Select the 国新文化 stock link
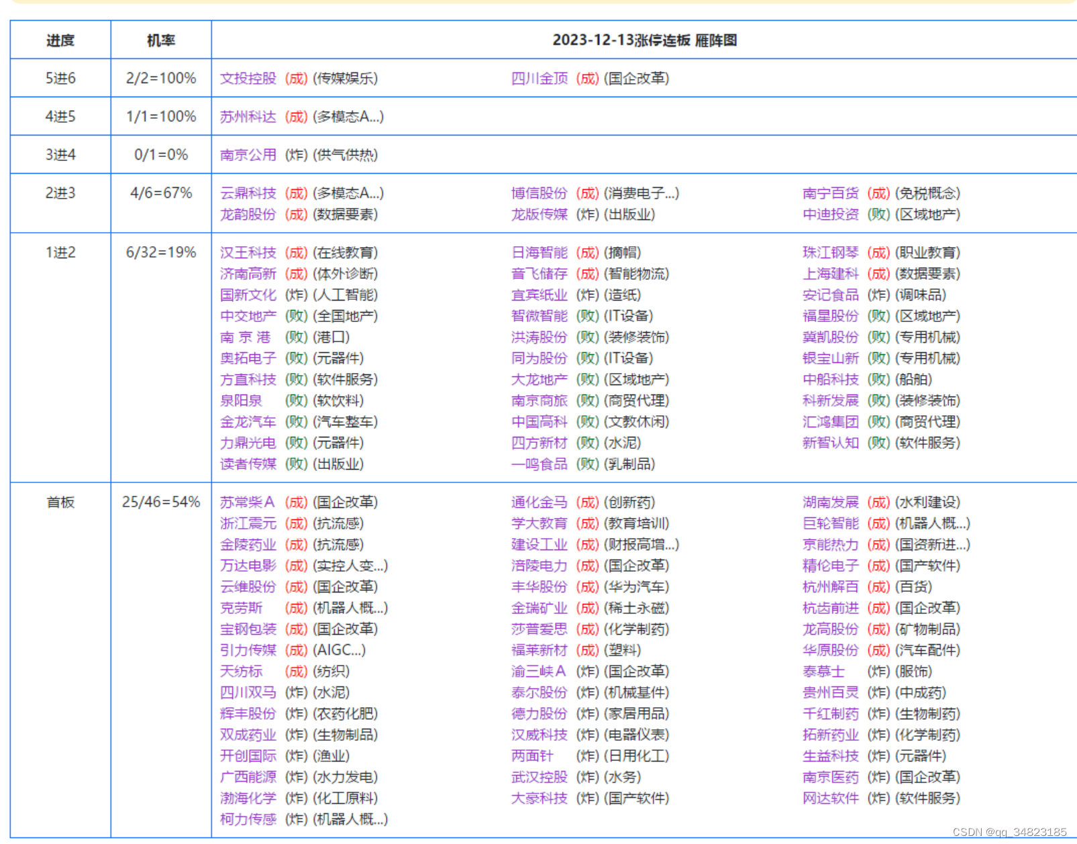Image resolution: width=1077 pixels, height=844 pixels. (248, 295)
